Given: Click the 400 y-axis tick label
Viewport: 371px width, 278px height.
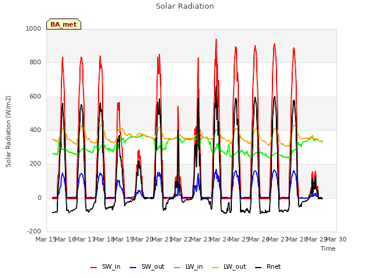Looking at the screenshot, I should click(x=35, y=130).
